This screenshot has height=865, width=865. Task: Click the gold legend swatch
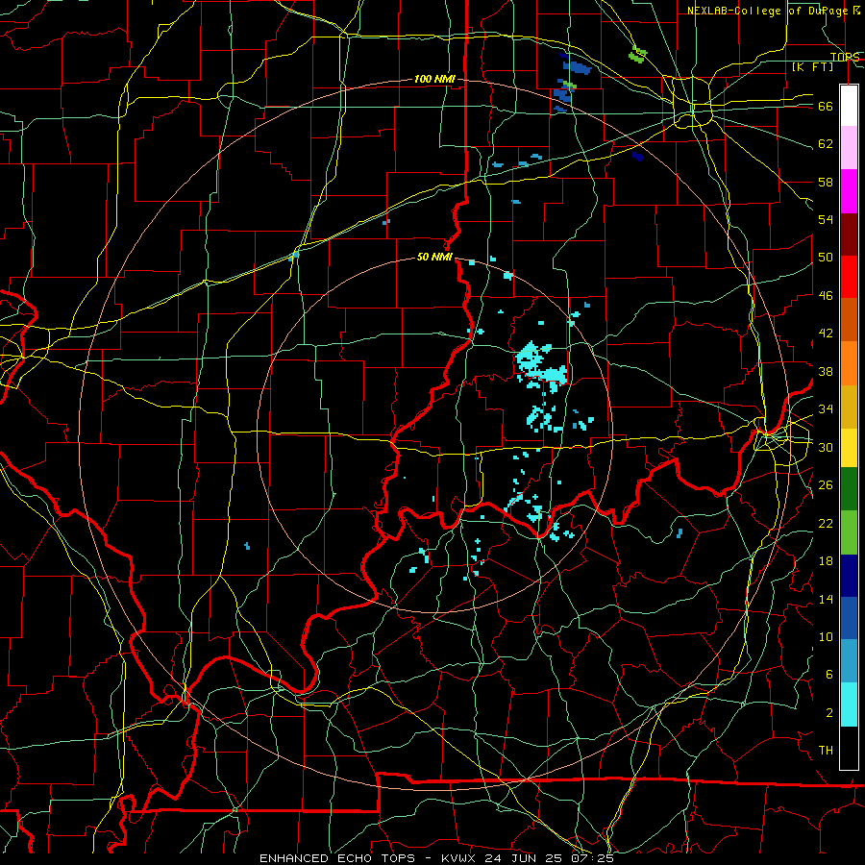point(849,406)
